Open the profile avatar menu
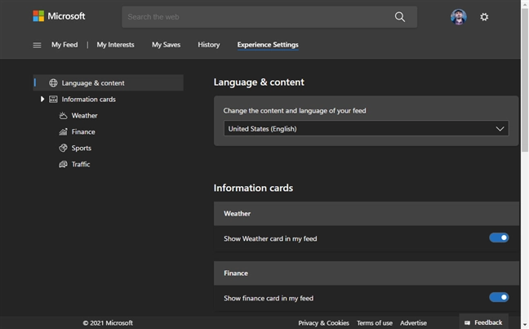The width and height of the screenshot is (529, 329). tap(459, 17)
